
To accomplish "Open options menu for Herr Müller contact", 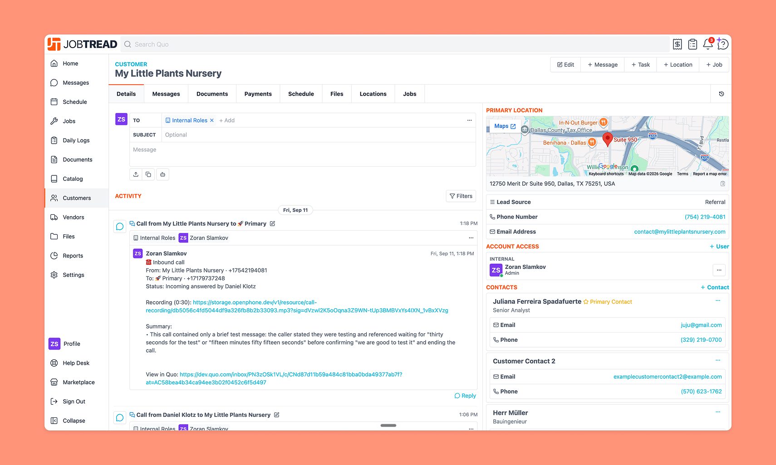I will (718, 412).
